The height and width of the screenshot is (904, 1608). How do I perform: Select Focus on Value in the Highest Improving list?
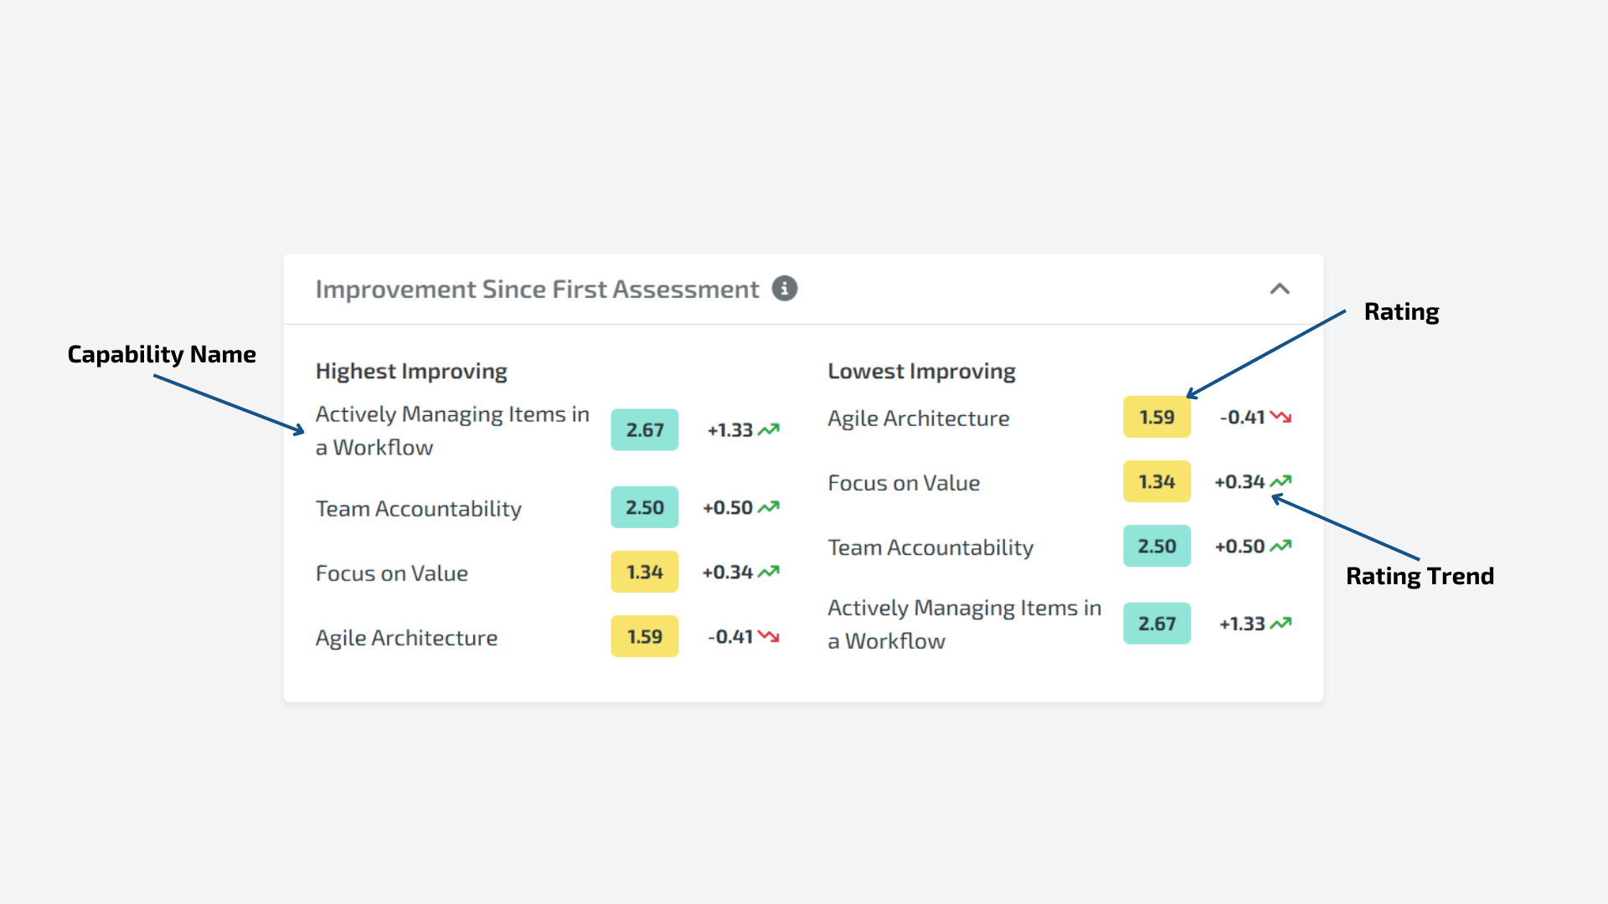(391, 573)
